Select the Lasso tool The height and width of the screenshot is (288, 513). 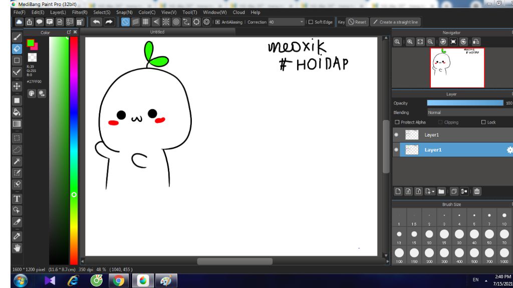17,150
